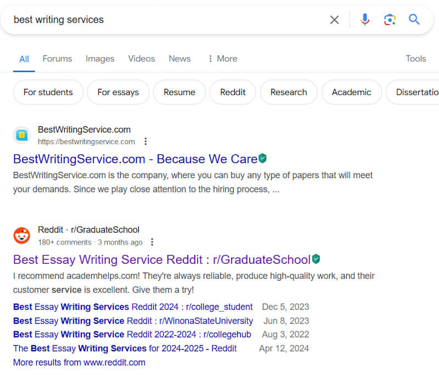Image resolution: width=439 pixels, height=377 pixels.
Task: Click the https://bestwritingservice.com URL text
Action: [86, 142]
